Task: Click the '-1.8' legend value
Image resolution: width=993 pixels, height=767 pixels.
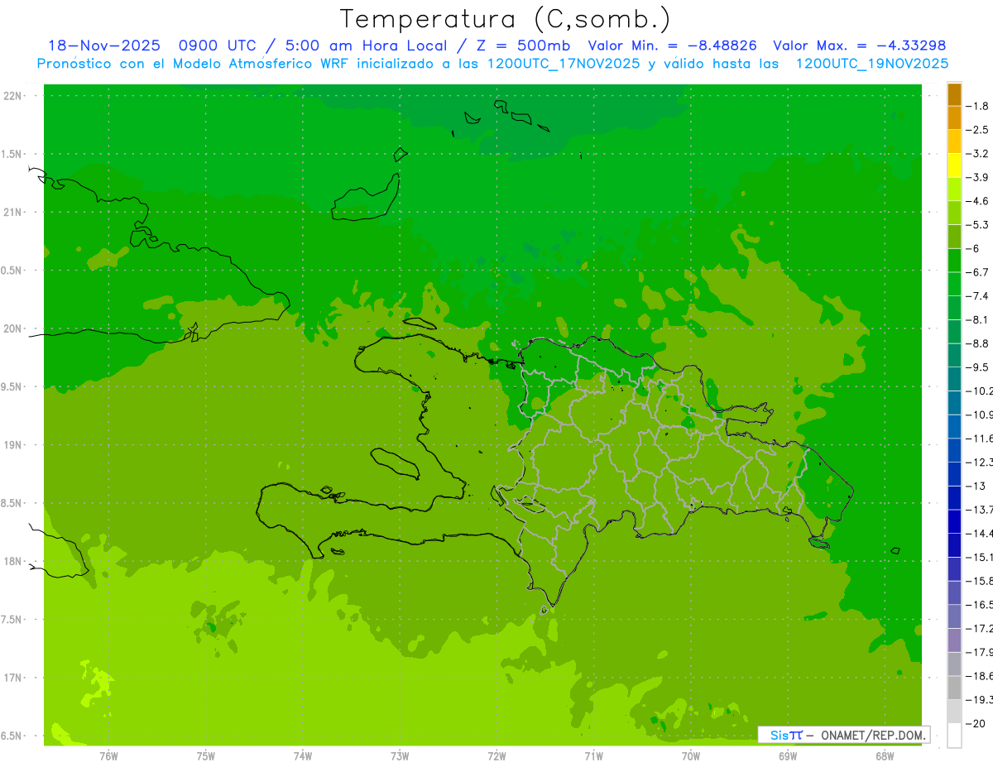Action: point(978,106)
